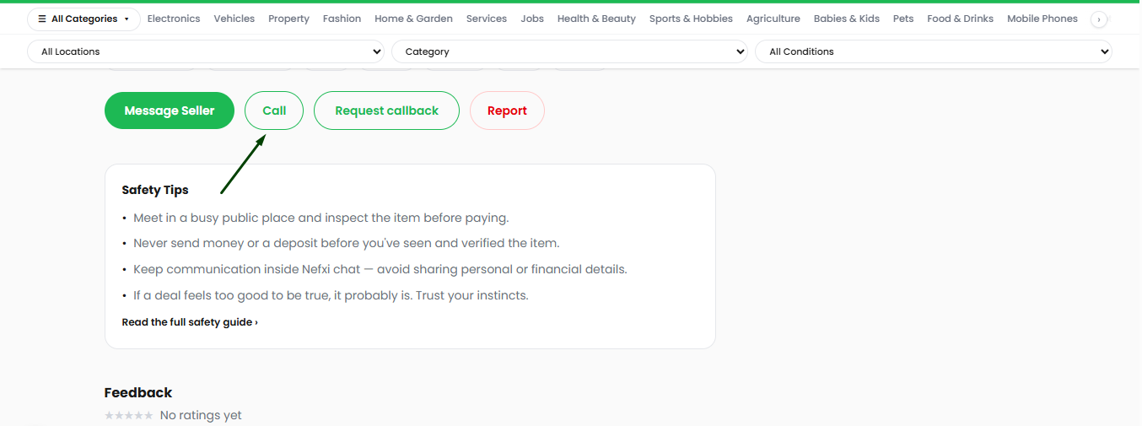The width and height of the screenshot is (1142, 426).
Task: Go to Jobs category
Action: 532,19
